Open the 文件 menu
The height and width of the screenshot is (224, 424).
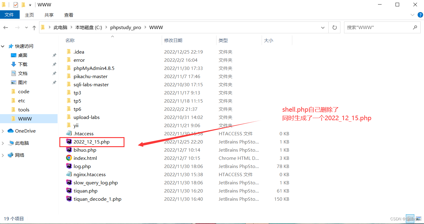(9, 15)
